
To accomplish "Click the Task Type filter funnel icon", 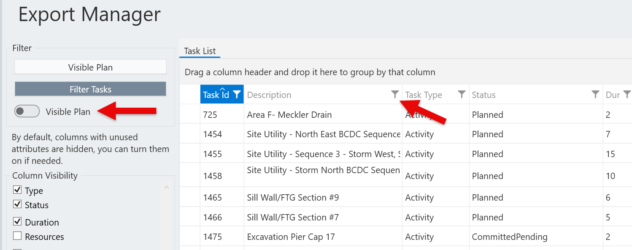I will (462, 94).
